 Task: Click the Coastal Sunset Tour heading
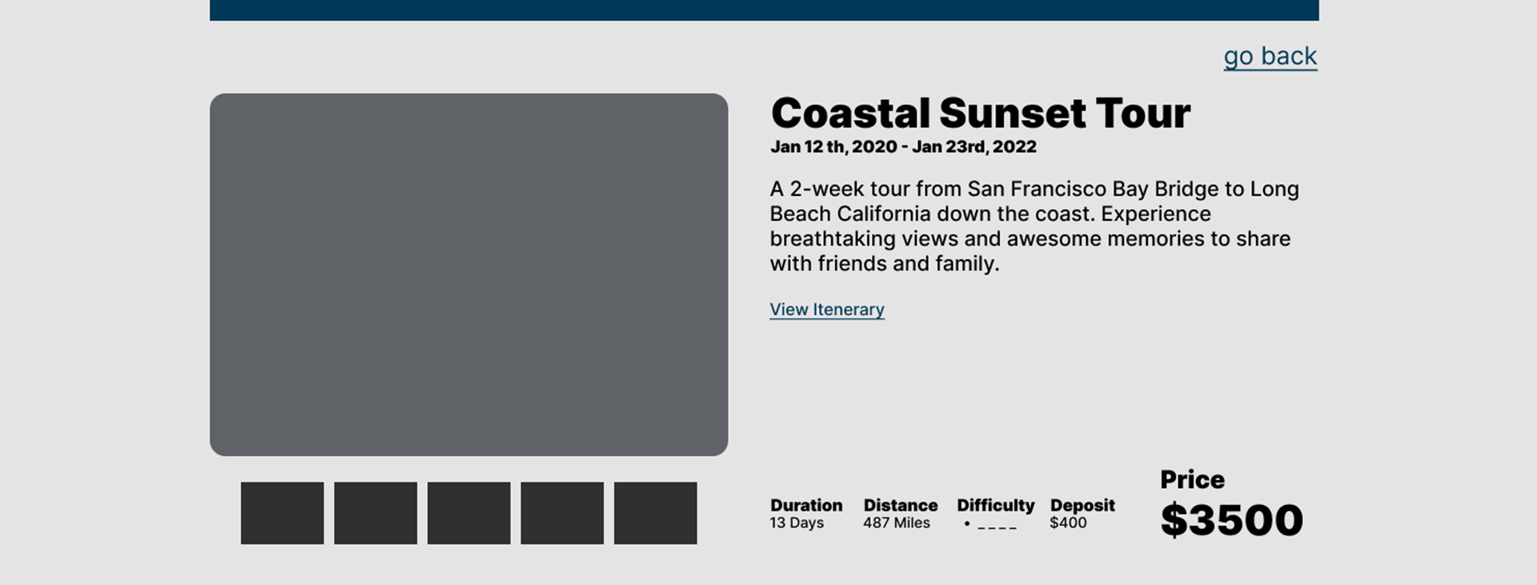click(981, 113)
